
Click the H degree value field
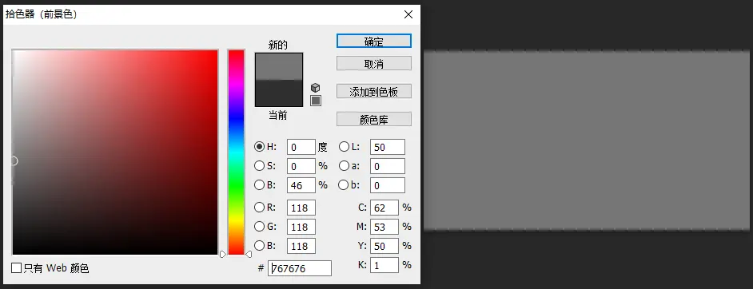tap(301, 147)
